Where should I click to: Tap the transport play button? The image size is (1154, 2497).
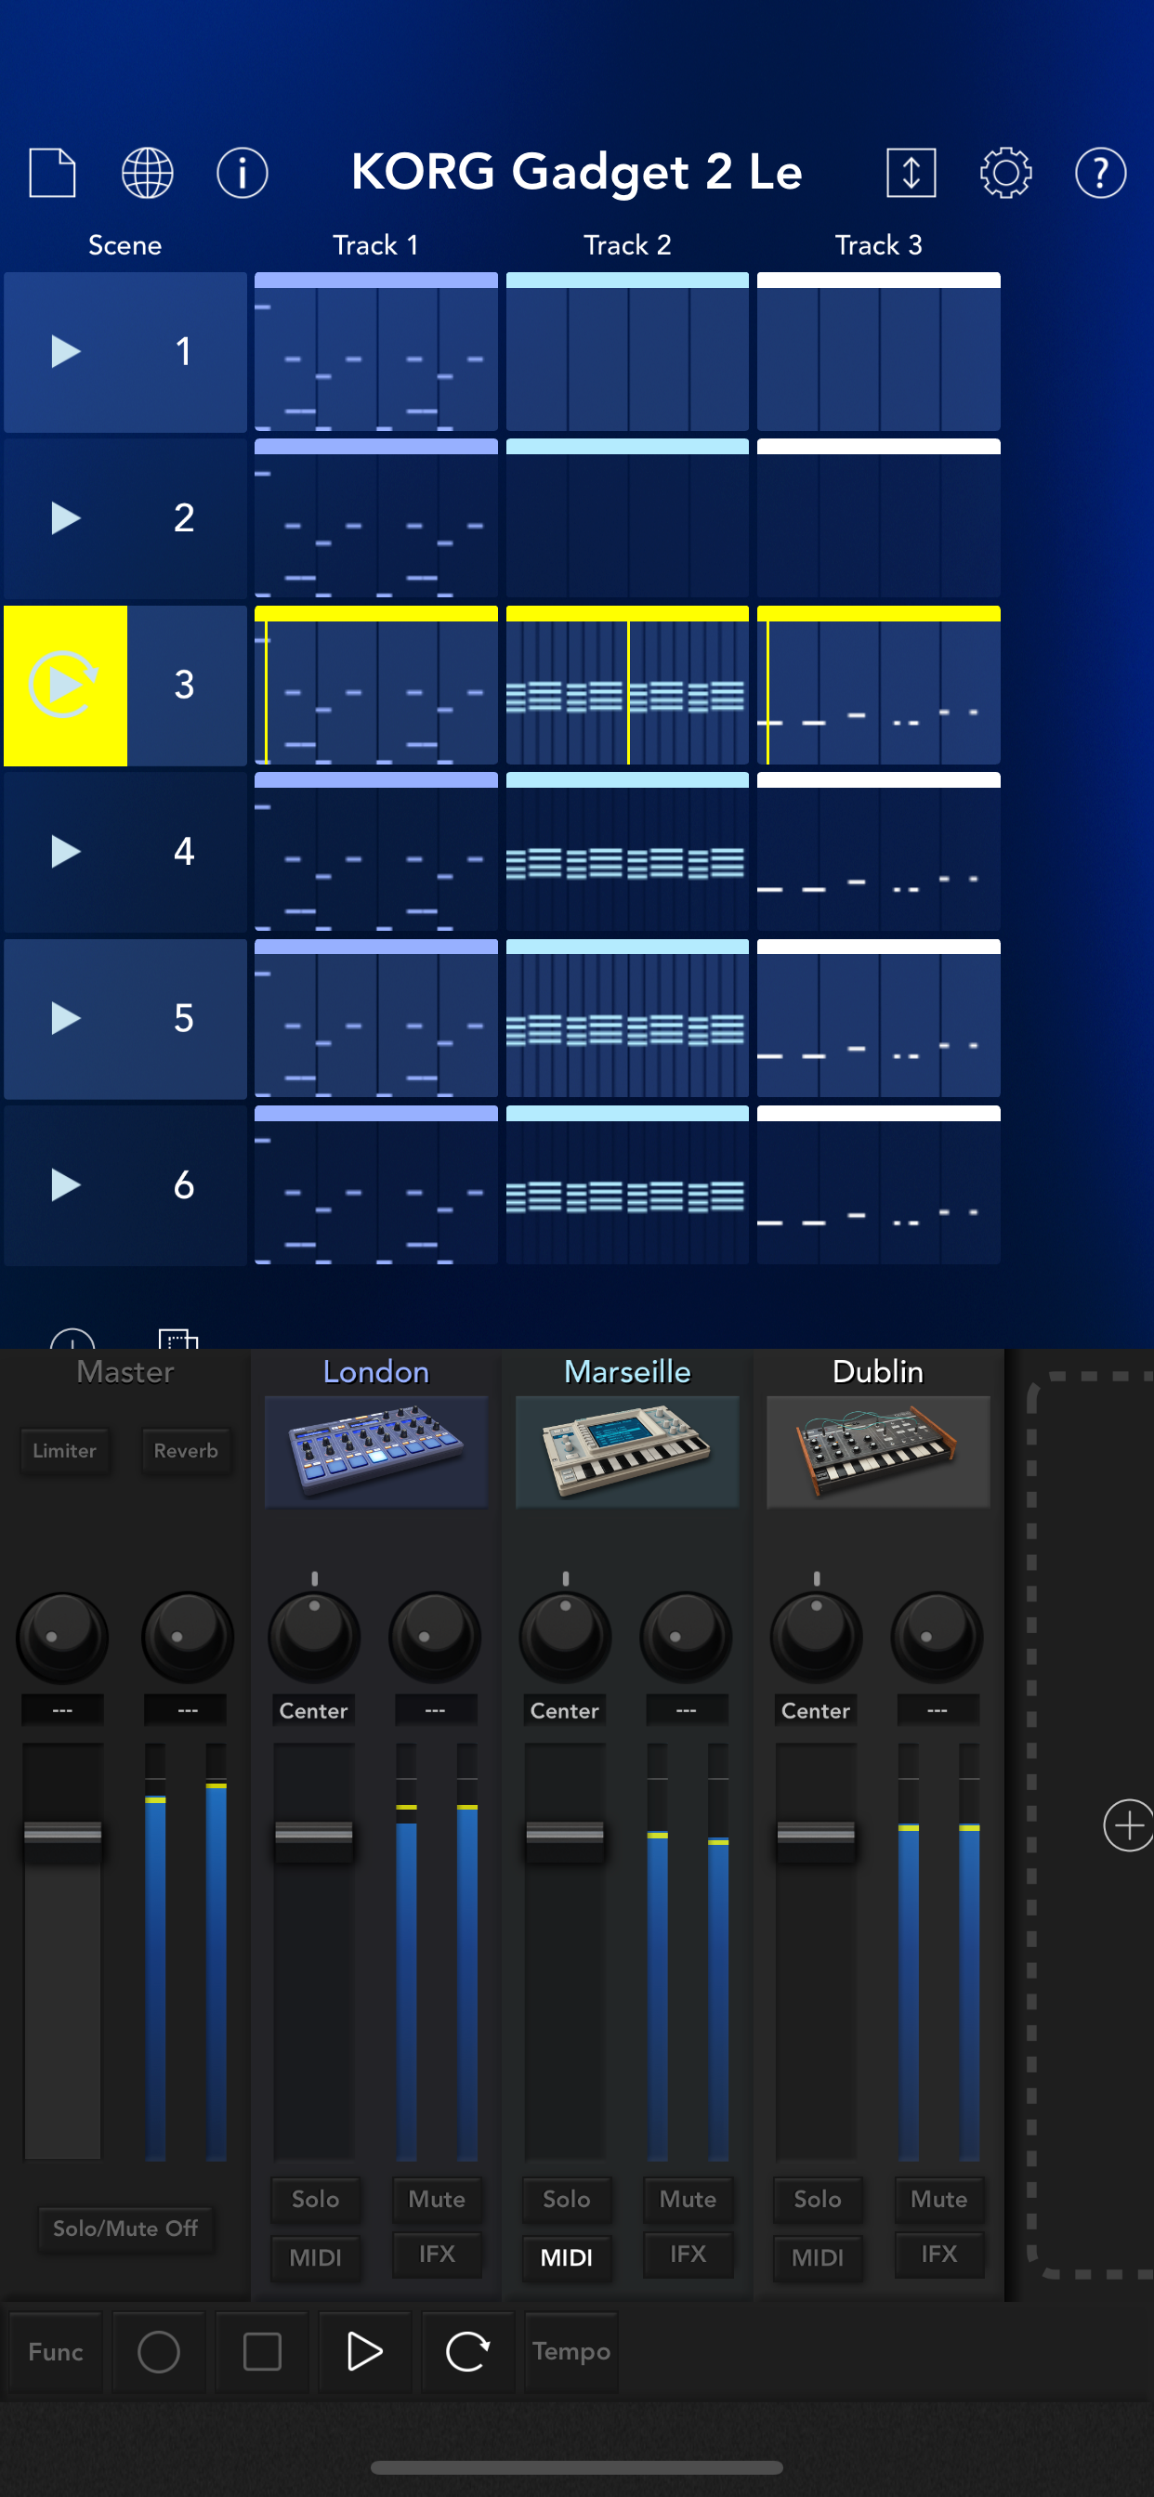point(364,2350)
